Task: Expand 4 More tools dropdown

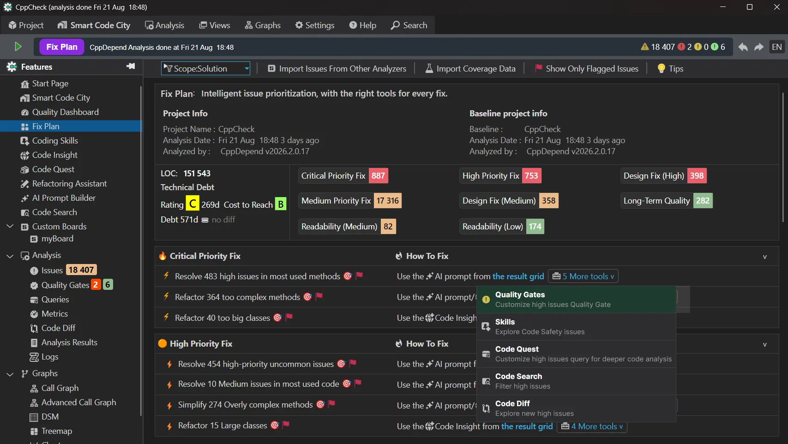Action: click(592, 426)
